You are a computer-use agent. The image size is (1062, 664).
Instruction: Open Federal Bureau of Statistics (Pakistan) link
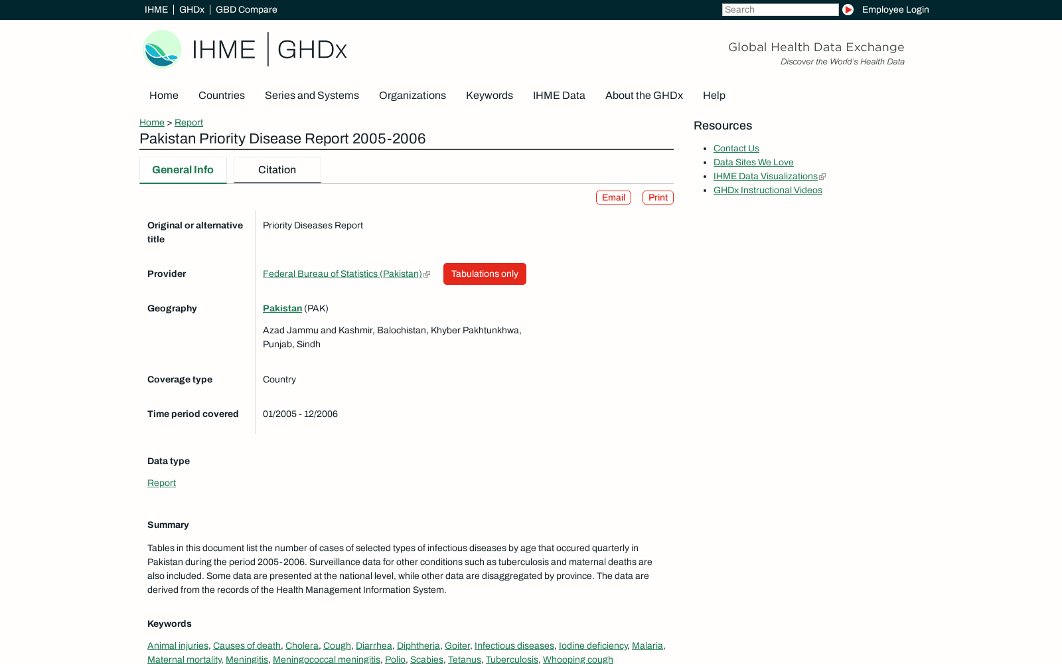click(342, 274)
